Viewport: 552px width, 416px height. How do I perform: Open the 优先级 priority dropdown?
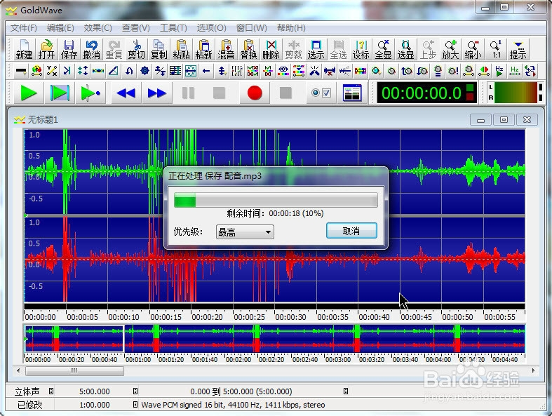(x=245, y=232)
